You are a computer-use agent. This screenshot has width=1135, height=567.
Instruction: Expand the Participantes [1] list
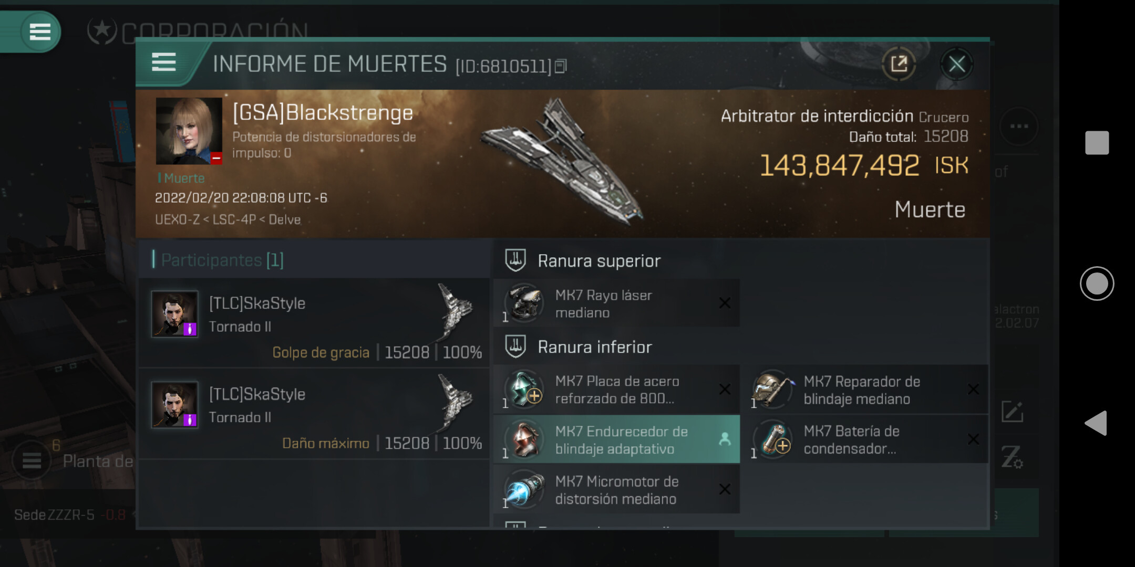pos(218,259)
